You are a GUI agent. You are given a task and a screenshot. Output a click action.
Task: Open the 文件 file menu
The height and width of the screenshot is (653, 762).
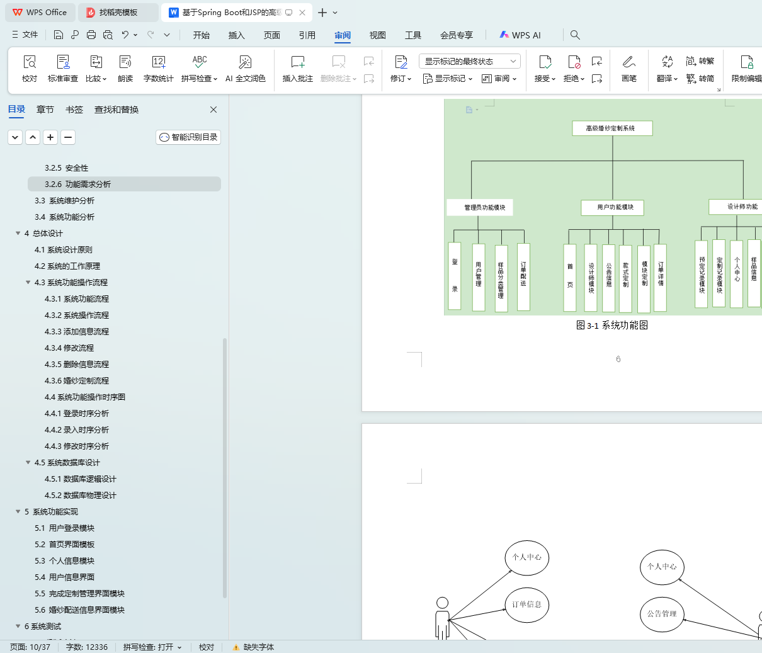(25, 35)
